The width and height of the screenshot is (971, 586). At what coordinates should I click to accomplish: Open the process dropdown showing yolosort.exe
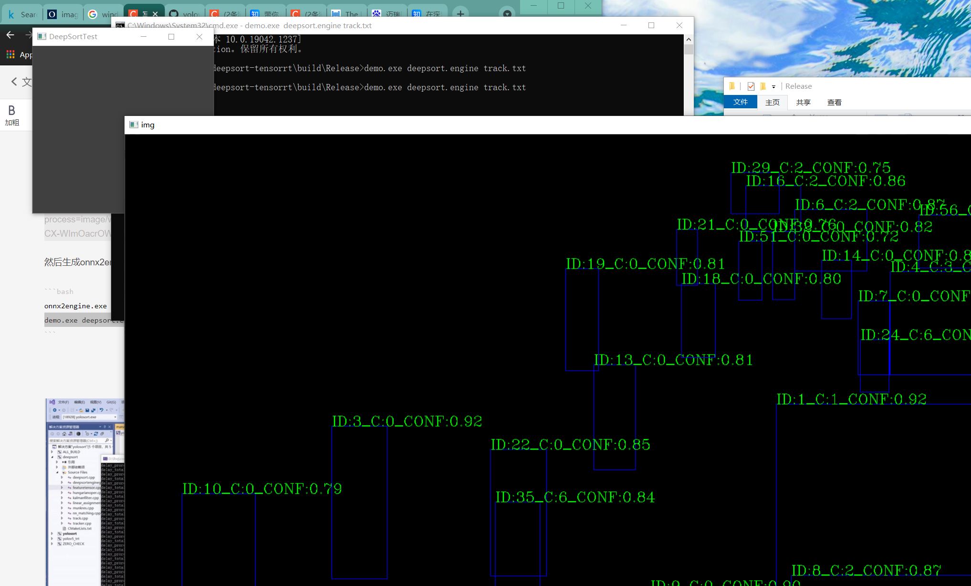point(115,417)
